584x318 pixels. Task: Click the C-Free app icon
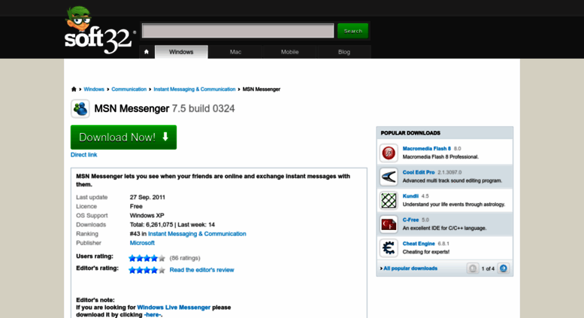point(389,224)
